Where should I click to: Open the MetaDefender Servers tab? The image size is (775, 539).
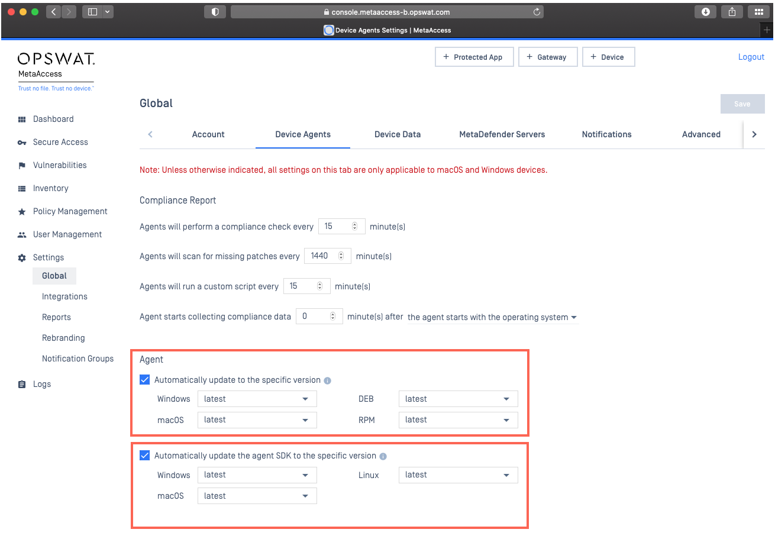click(502, 134)
